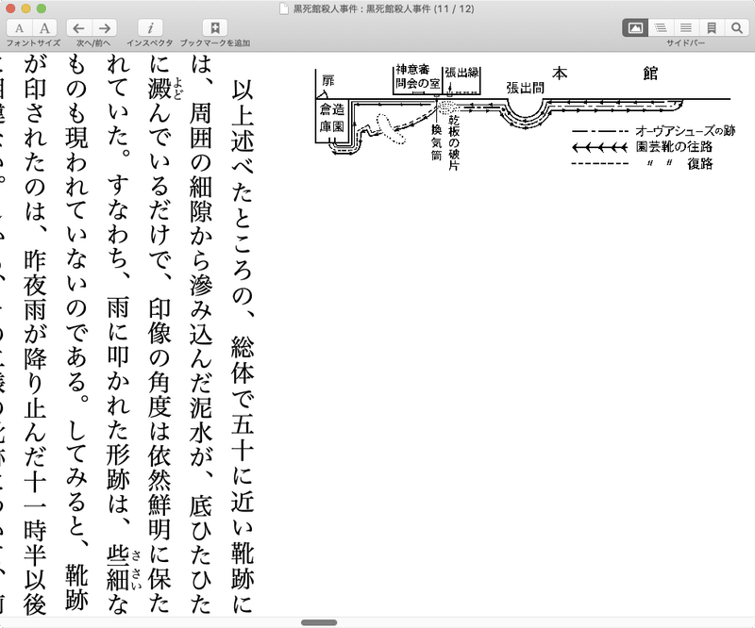755x628 pixels.
Task: Click the 換気筒 label in diagram
Action: coord(437,142)
